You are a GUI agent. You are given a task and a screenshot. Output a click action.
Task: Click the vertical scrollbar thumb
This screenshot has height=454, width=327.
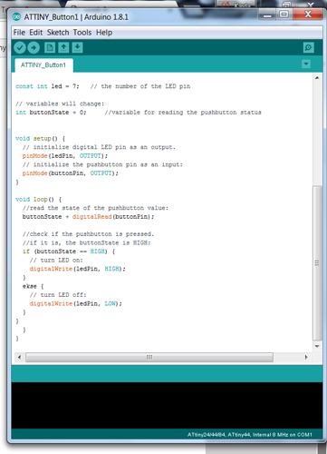pos(317,262)
